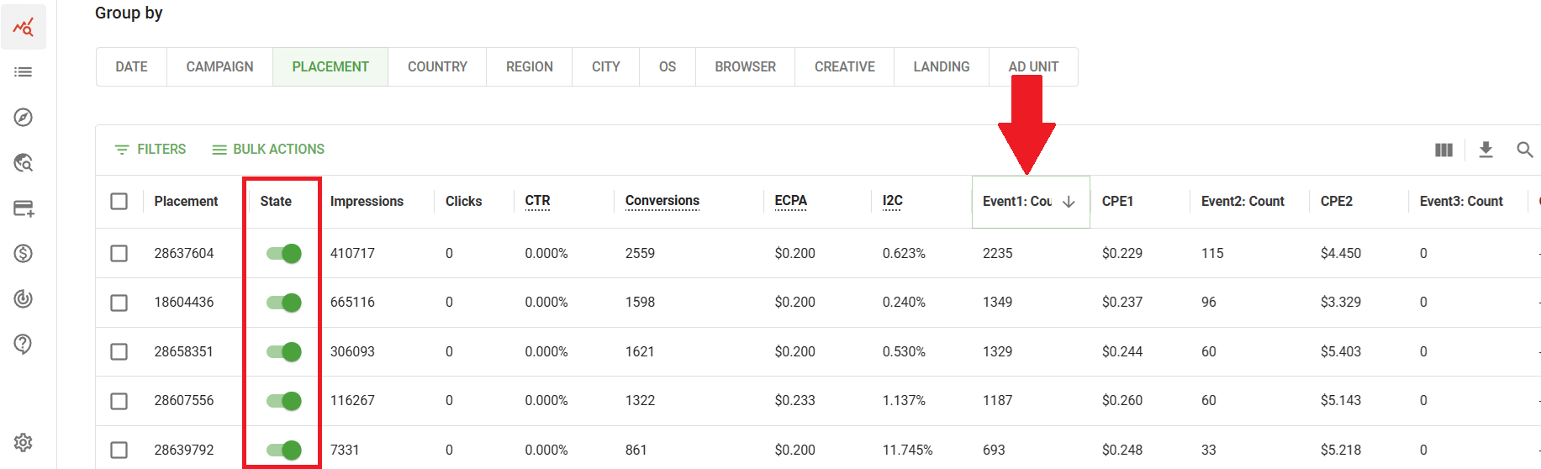1541x469 pixels.
Task: Click the dollar coin icon in sidebar
Action: [x=24, y=253]
